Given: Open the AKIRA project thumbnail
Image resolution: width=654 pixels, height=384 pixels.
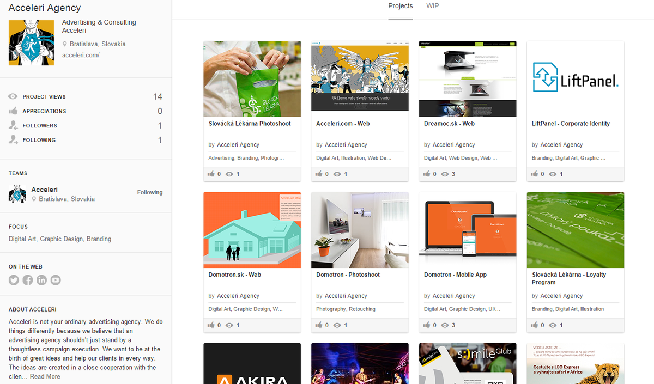Looking at the screenshot, I should pyautogui.click(x=252, y=363).
